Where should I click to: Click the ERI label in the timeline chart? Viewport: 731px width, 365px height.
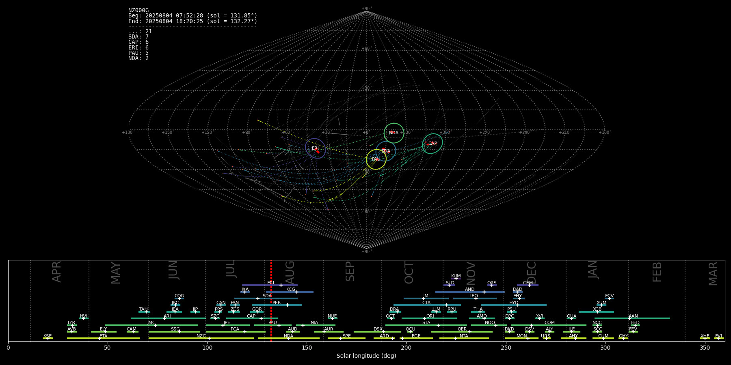click(x=270, y=283)
